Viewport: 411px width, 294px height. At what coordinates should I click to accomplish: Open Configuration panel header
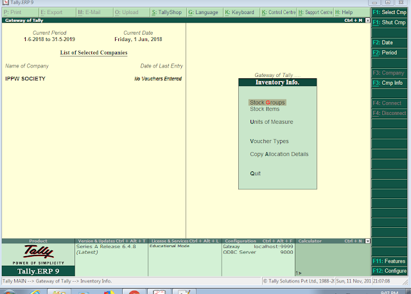(x=258, y=241)
